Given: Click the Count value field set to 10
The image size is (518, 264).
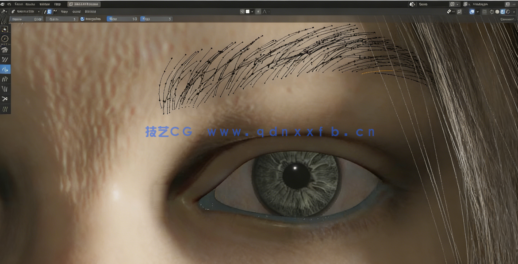Looking at the screenshot, I should 124,19.
